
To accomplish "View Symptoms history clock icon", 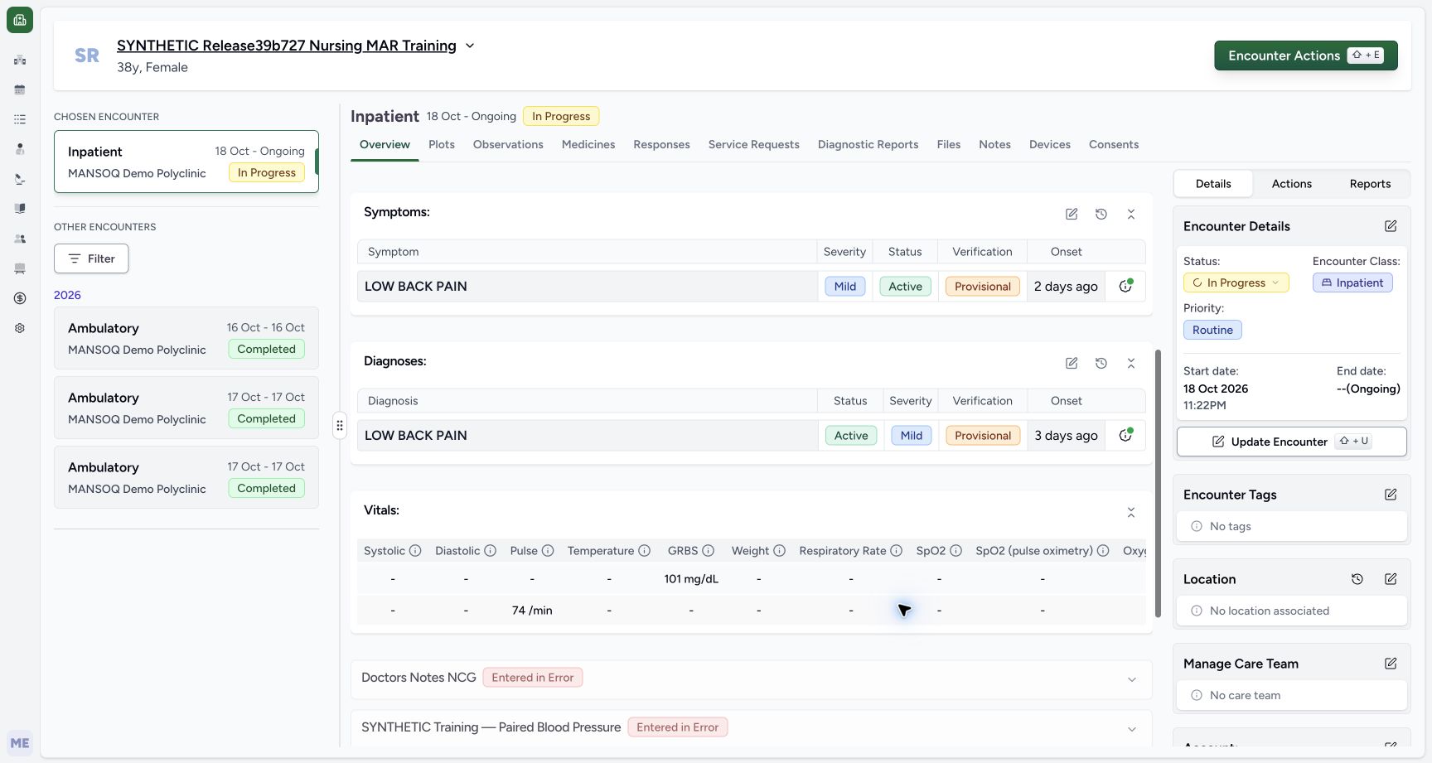I will click(1101, 214).
